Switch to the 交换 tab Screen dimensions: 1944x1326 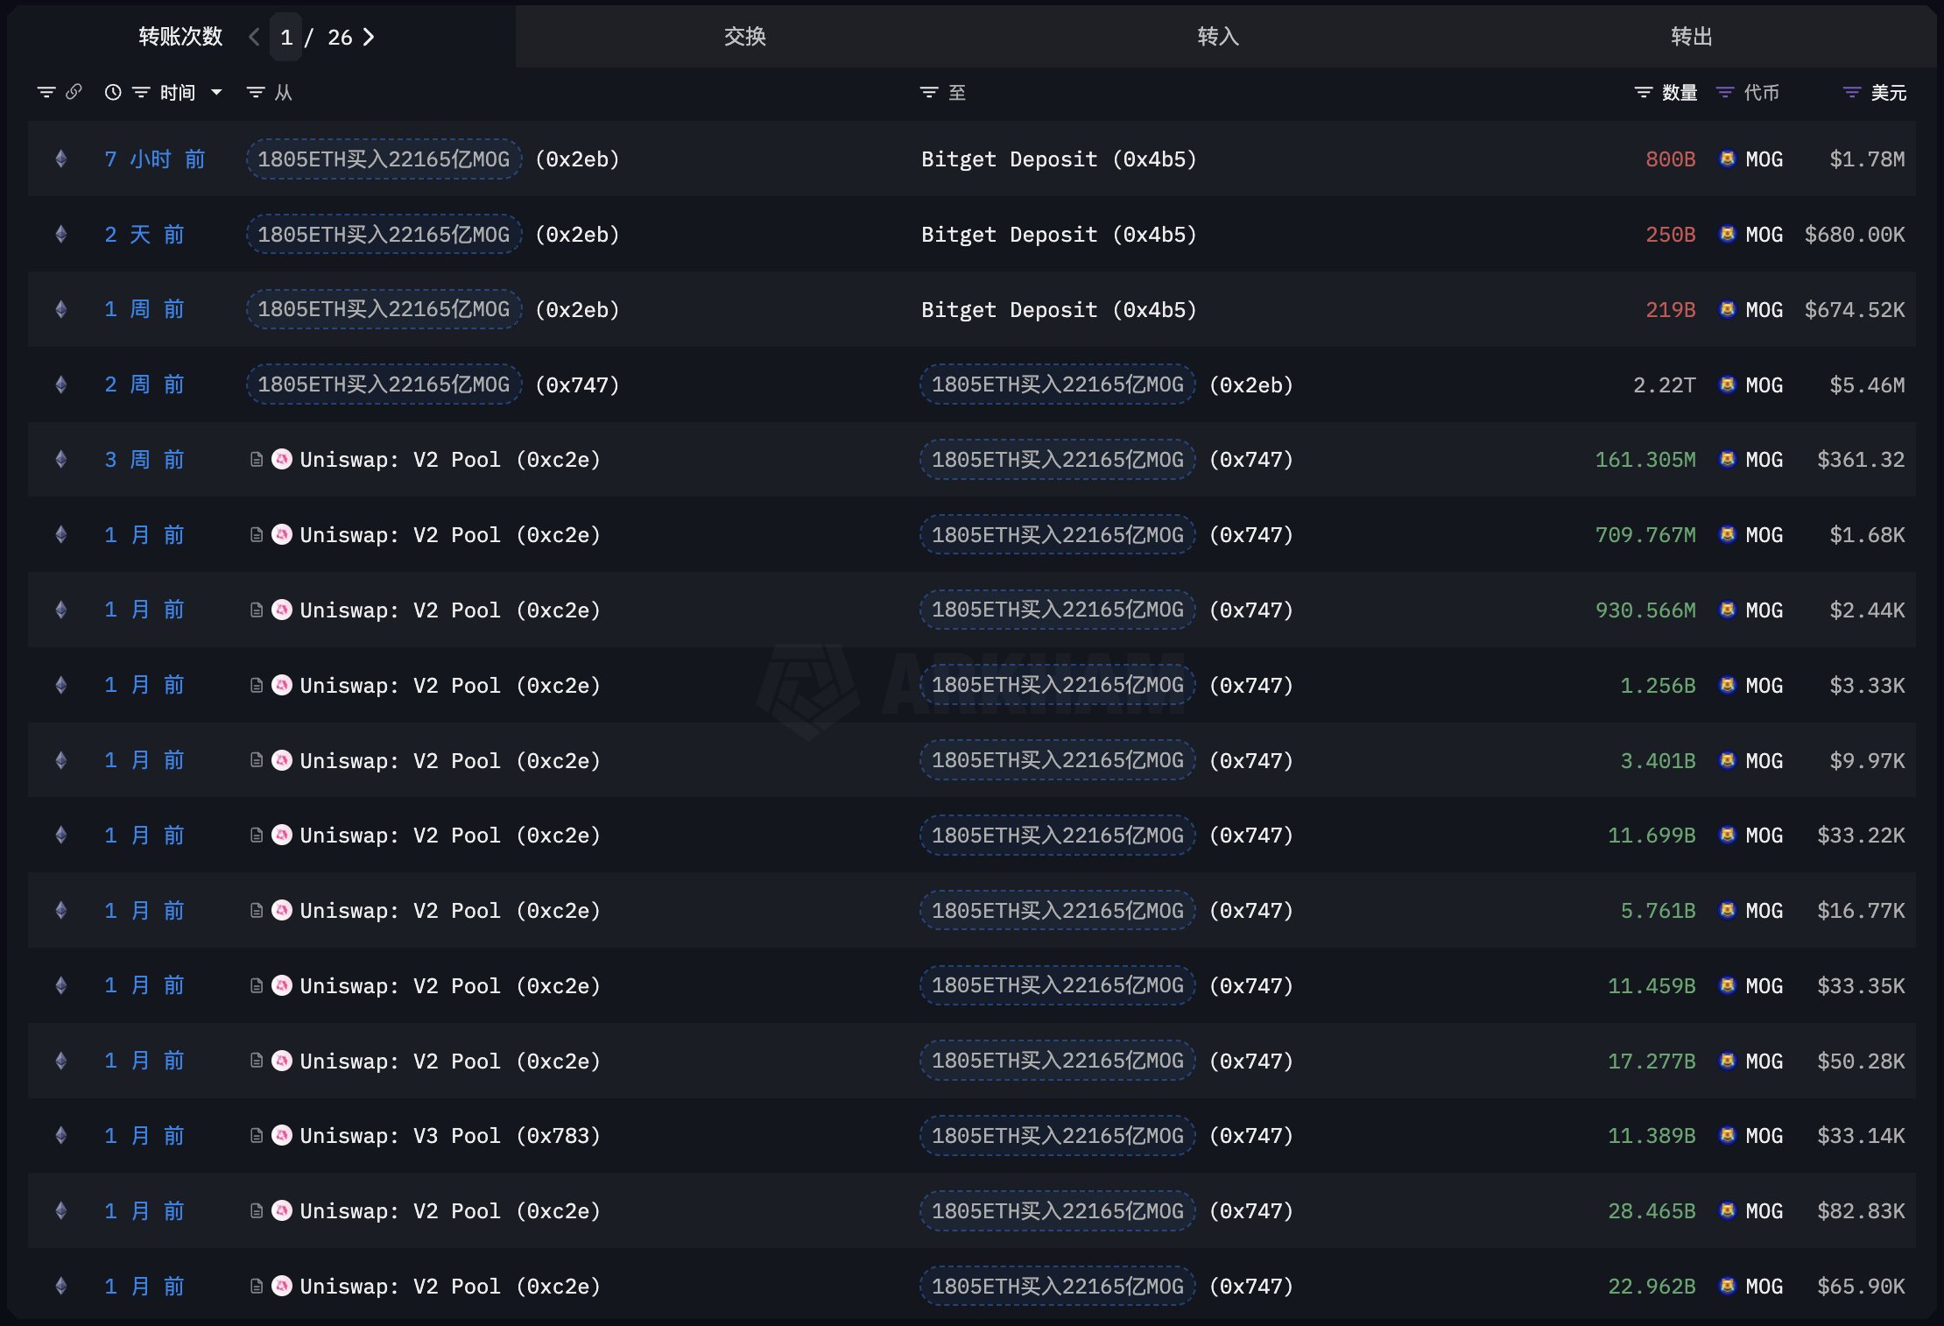point(745,37)
